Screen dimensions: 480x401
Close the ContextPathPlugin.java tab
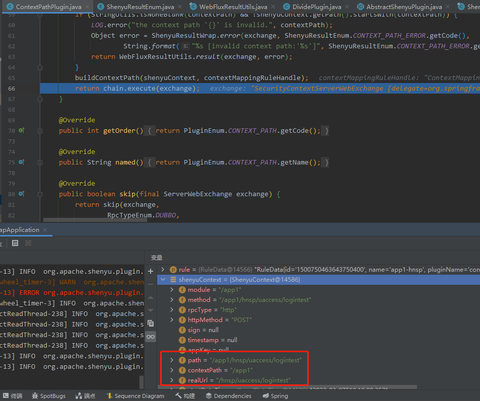pyautogui.click(x=87, y=7)
